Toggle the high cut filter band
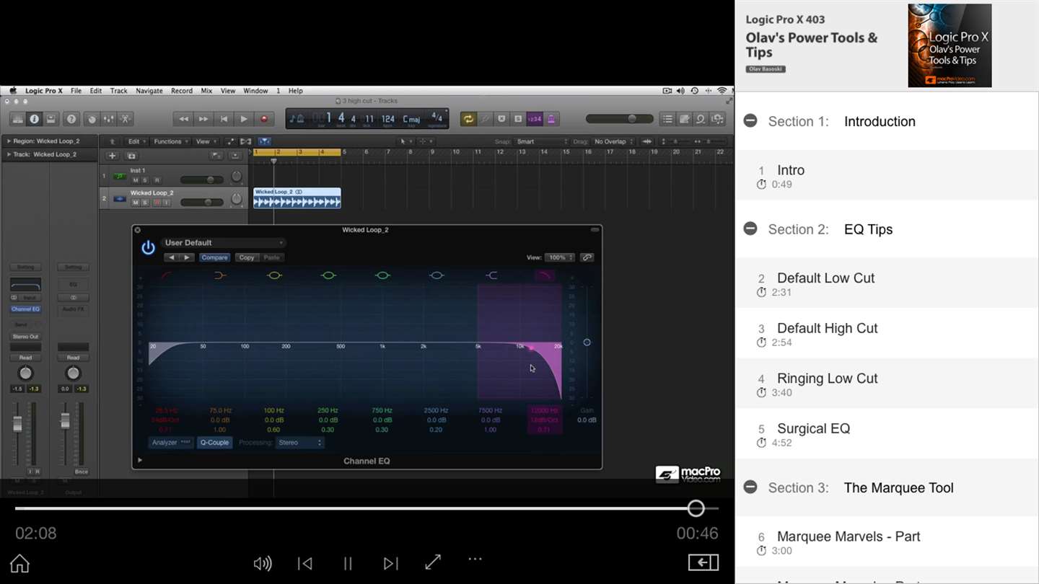This screenshot has width=1039, height=584. pyautogui.click(x=545, y=275)
